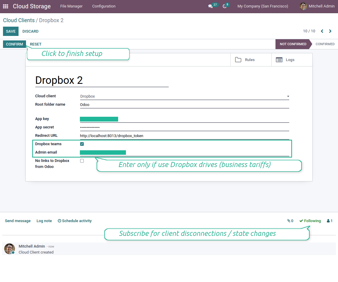This screenshot has height=282, width=338.
Task: Click the followers person counter
Action: [330, 221]
